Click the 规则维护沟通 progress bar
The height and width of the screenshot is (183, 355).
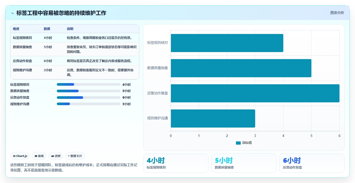pos(88,104)
